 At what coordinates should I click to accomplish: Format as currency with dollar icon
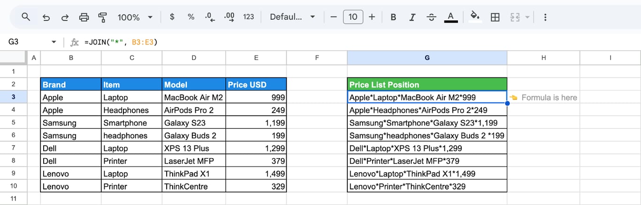(x=172, y=17)
